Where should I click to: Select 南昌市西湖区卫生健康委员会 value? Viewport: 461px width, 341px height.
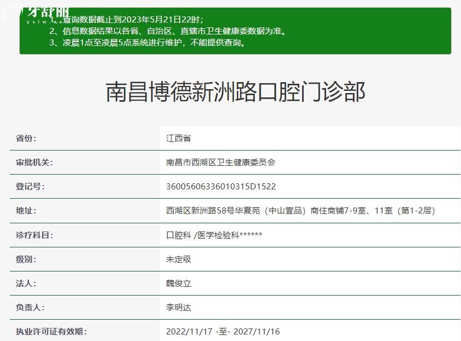coord(221,163)
